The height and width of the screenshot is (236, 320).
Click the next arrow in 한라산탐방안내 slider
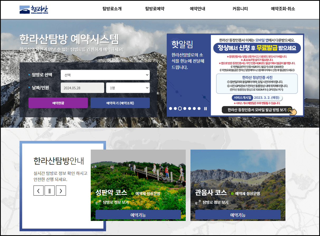tap(61, 190)
